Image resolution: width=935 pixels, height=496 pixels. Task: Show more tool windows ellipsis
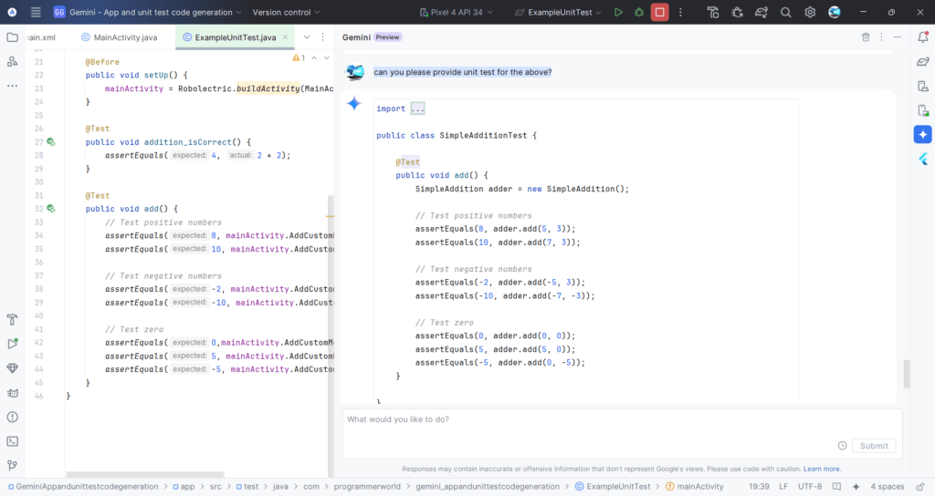click(12, 86)
